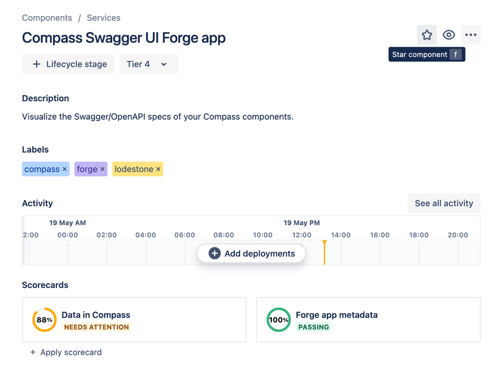Open the Data in Compass scorecard
Image resolution: width=502 pixels, height=374 pixels.
(134, 320)
